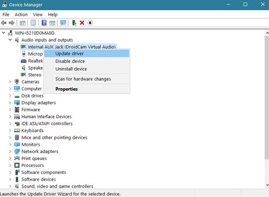
Task: Click the Mice and other pointing devices icon
Action: [x=17, y=137]
